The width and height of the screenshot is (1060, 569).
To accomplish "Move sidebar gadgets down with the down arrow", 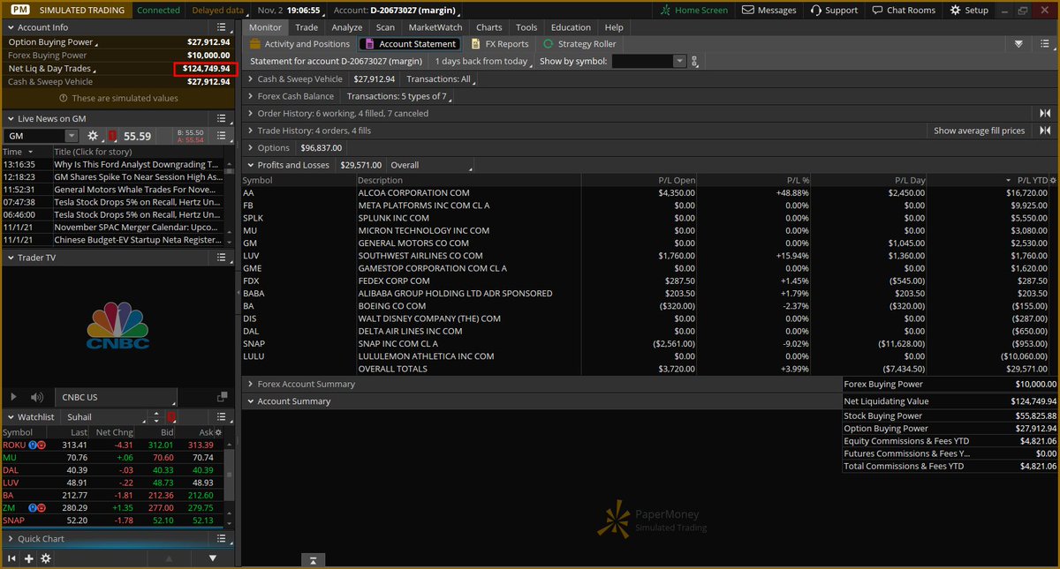I will 213,558.
